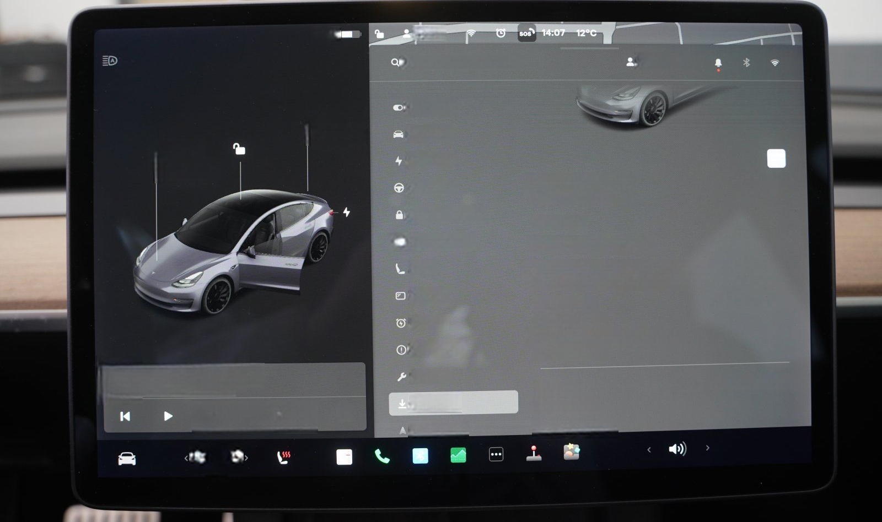Raise temperature with right chevron next to fan
The height and width of the screenshot is (522, 882).
point(246,457)
